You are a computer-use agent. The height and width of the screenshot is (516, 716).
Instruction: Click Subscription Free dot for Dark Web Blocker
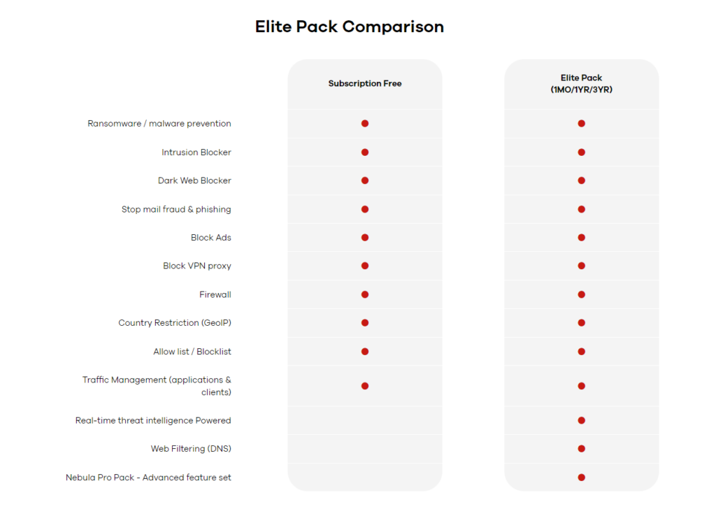pos(365,180)
